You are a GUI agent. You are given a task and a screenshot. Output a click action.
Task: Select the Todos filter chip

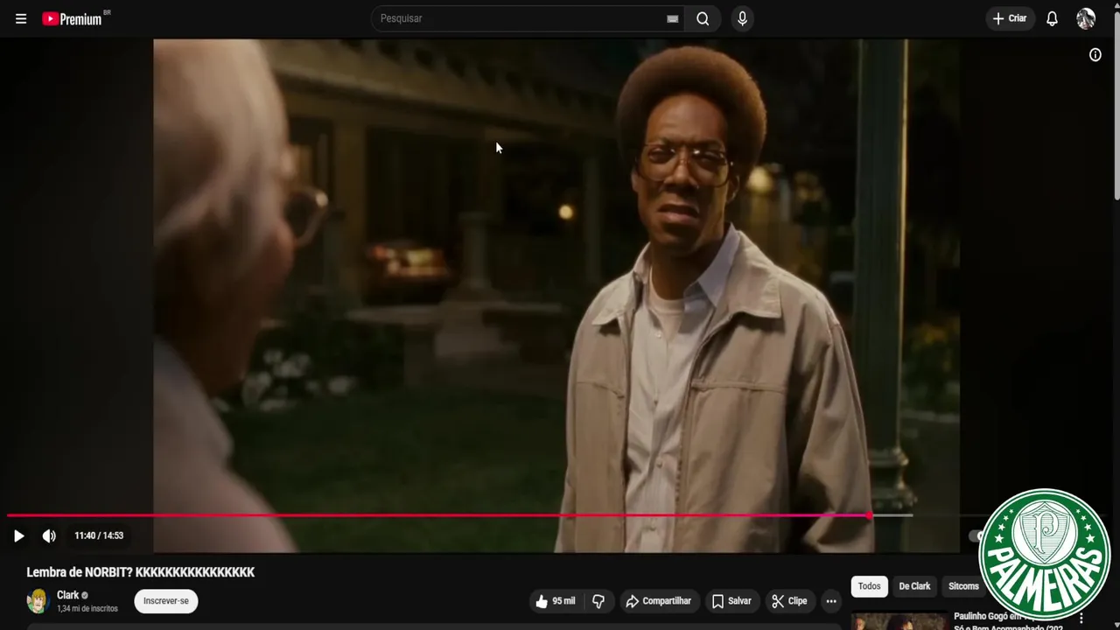click(x=869, y=586)
